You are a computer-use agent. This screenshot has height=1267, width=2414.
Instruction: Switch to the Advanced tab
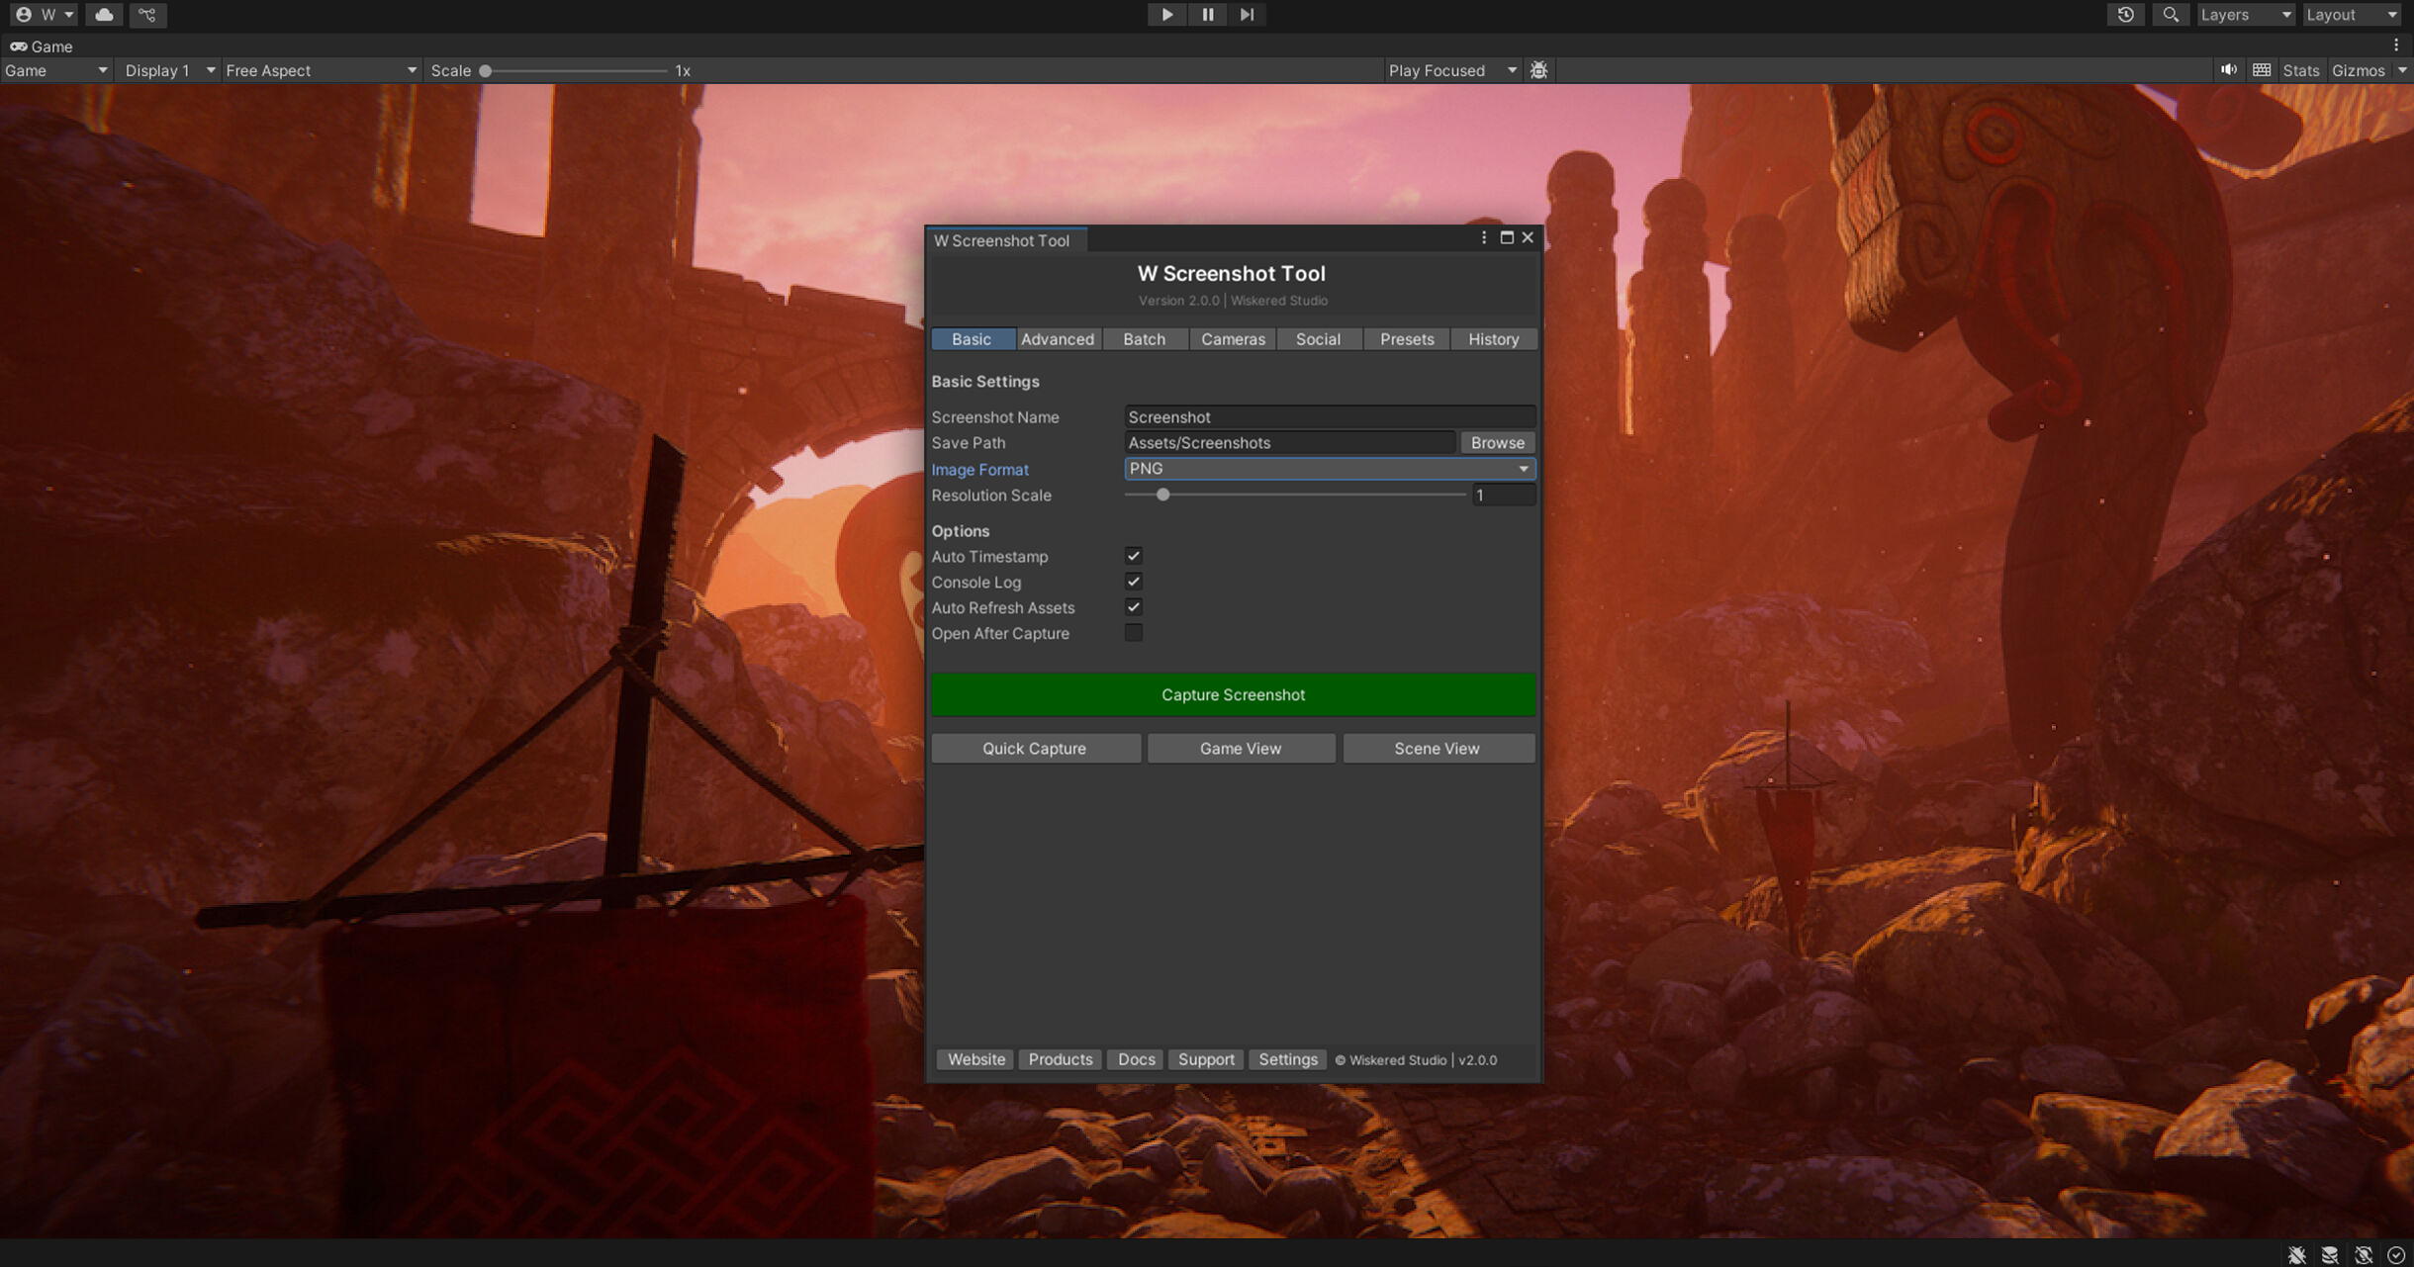1057,339
